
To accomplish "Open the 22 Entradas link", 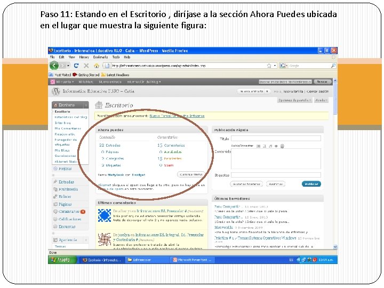I will tap(110, 145).
